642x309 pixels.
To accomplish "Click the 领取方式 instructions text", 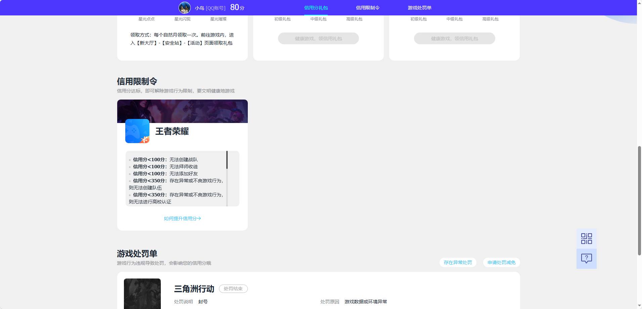I will [182, 39].
